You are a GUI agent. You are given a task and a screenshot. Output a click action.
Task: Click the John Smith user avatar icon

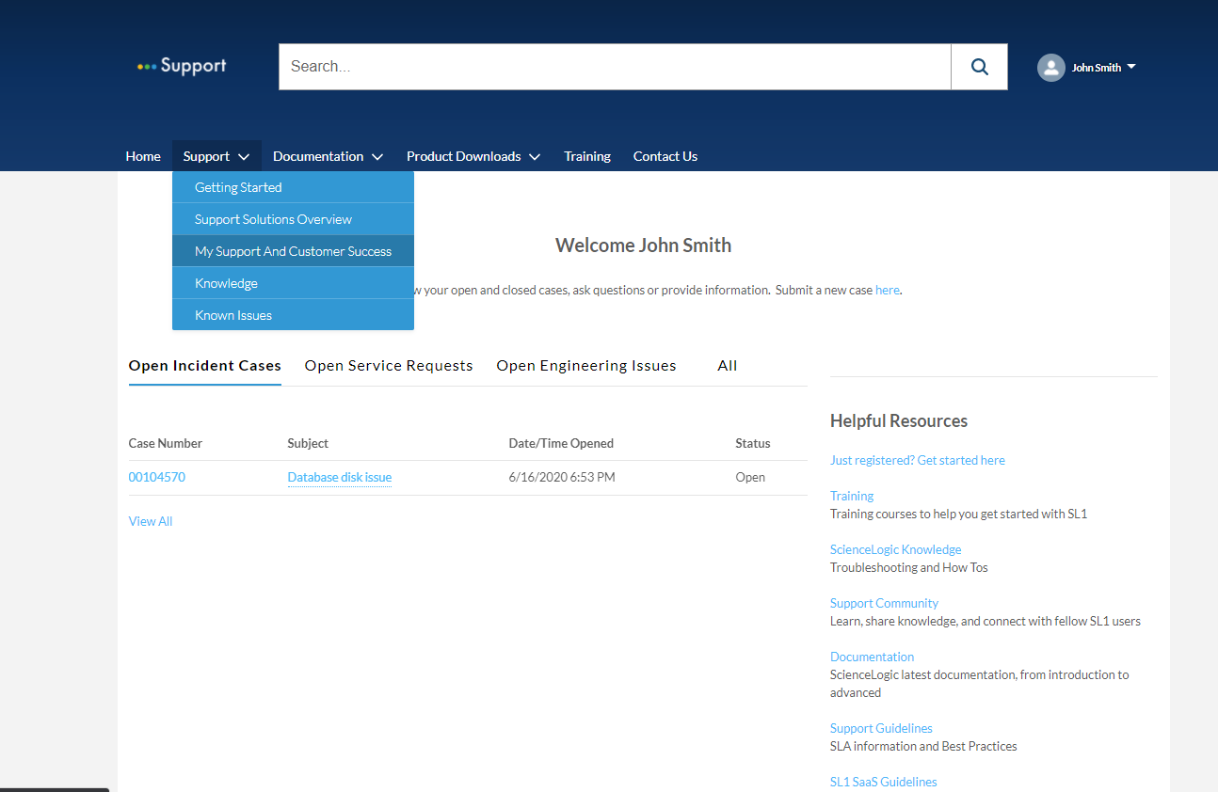point(1050,68)
